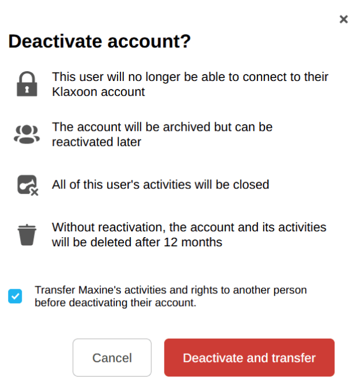The width and height of the screenshot is (355, 387).
Task: Click the closed activities icon
Action: coord(27,185)
